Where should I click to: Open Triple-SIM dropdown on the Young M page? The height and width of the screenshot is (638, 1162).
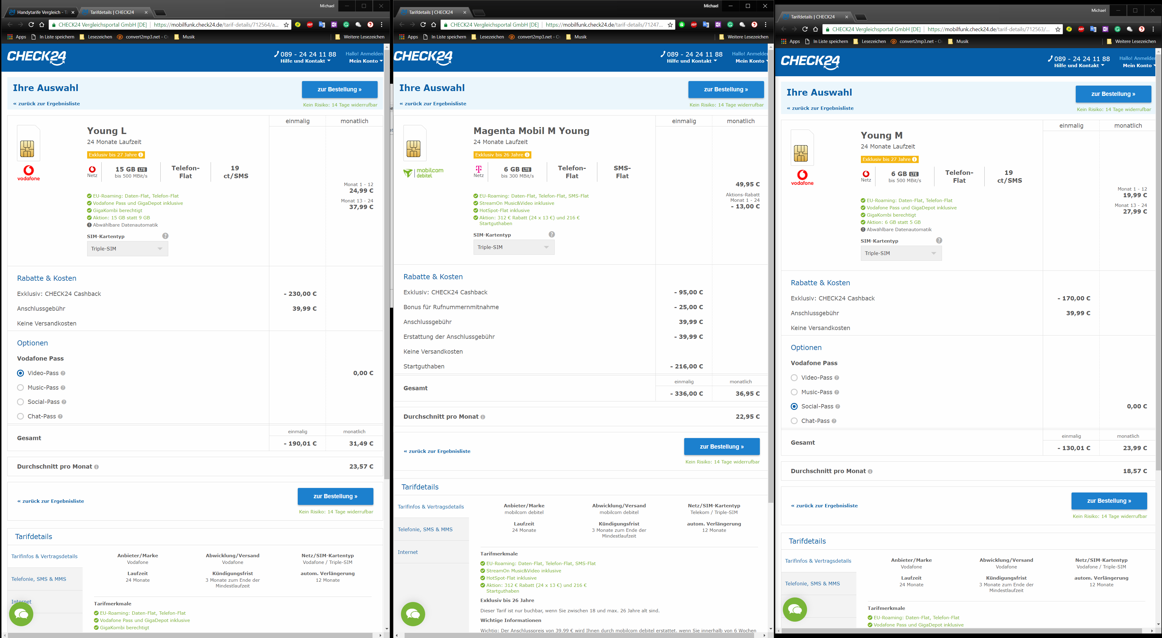pos(901,254)
